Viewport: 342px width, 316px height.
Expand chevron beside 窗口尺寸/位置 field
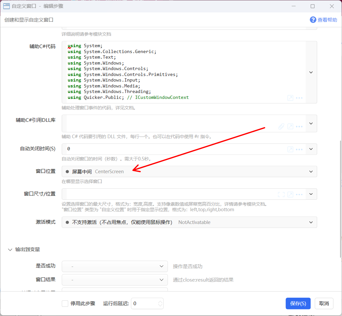point(311,194)
